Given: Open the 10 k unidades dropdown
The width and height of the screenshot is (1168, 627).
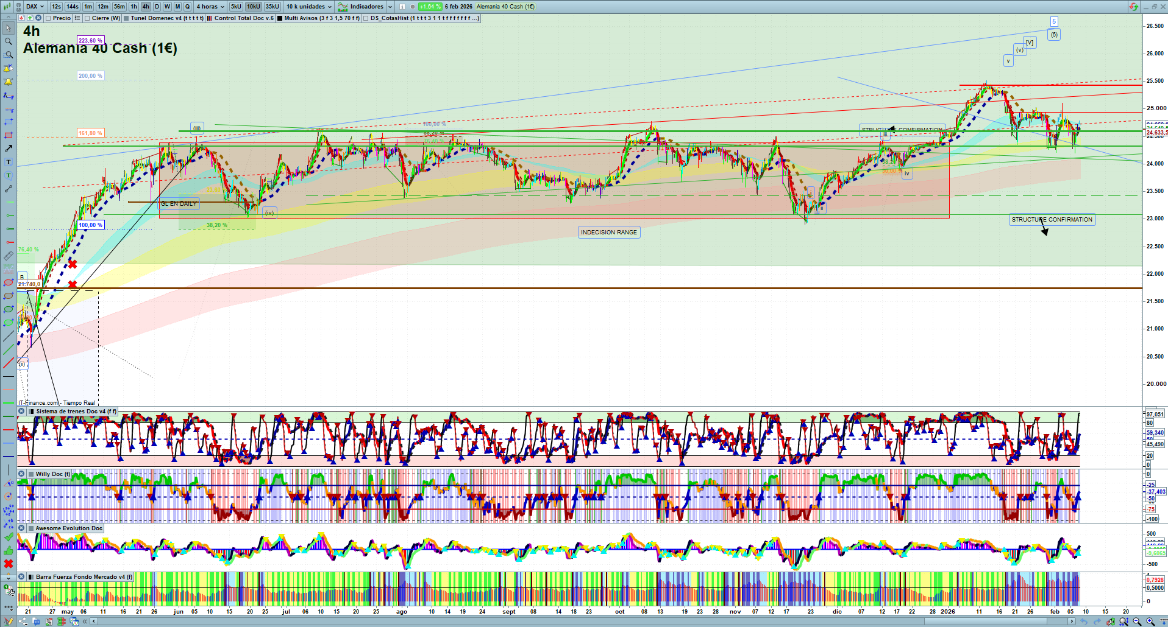Looking at the screenshot, I should point(309,7).
